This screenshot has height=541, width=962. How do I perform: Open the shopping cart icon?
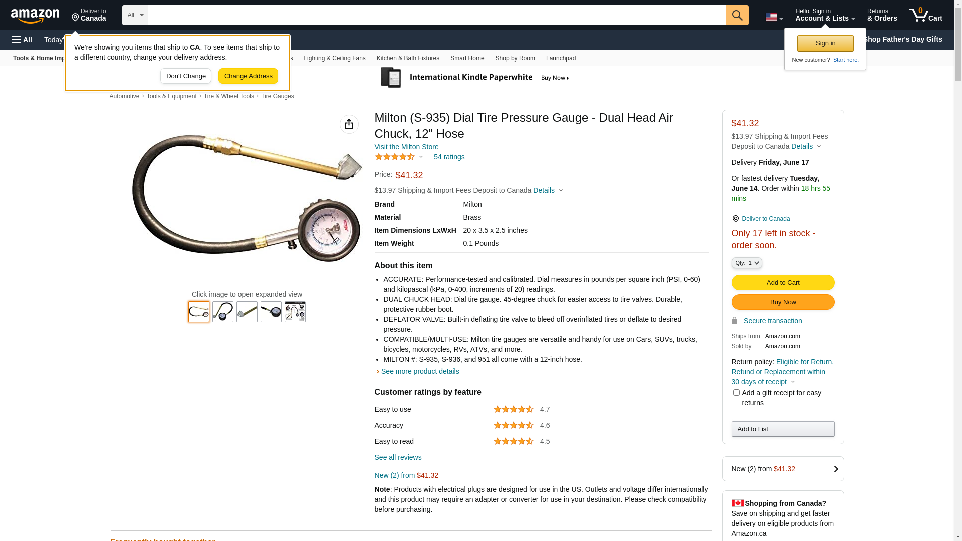[925, 15]
